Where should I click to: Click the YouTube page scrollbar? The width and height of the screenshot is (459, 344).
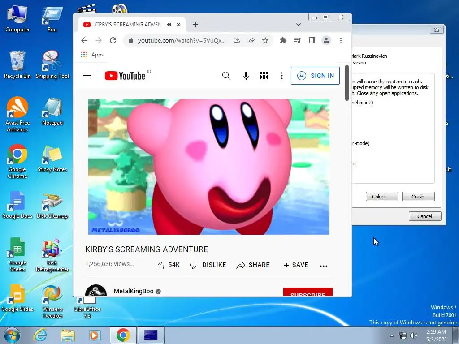[x=347, y=83]
